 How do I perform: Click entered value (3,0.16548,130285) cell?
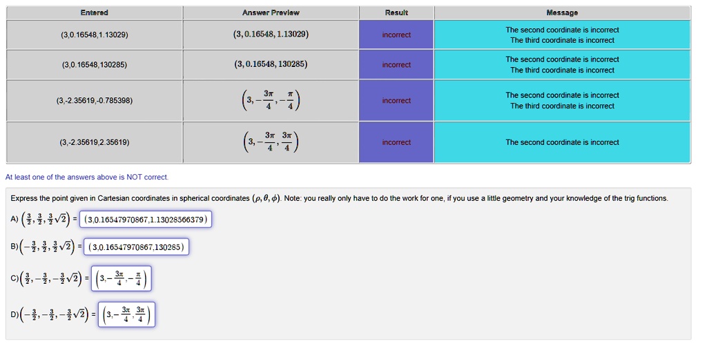pos(94,64)
